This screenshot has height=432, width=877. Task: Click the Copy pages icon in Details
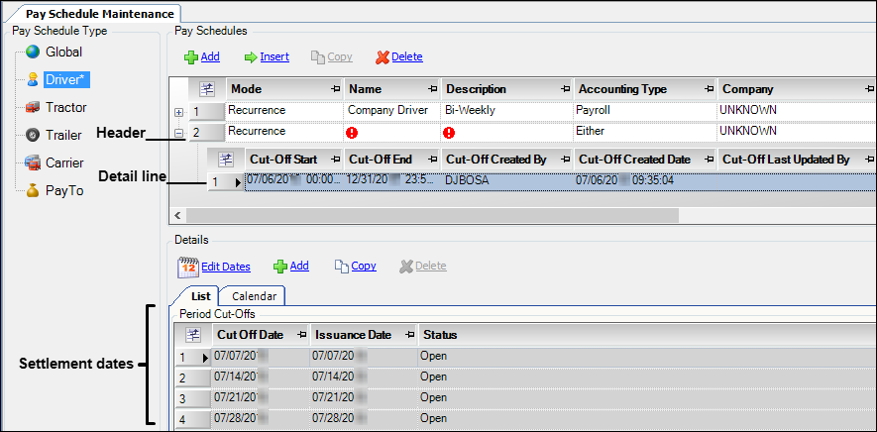pyautogui.click(x=341, y=267)
